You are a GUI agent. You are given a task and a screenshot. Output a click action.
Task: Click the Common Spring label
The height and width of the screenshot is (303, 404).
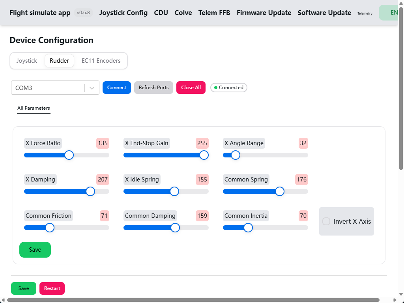tap(246, 180)
